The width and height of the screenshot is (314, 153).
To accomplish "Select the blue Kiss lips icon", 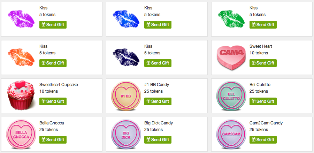I will tap(126, 19).
